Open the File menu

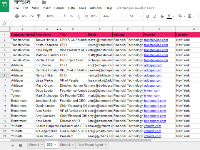(x=16, y=8)
